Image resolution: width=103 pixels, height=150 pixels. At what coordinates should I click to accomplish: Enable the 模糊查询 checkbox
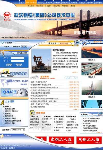pyautogui.click(x=12, y=47)
